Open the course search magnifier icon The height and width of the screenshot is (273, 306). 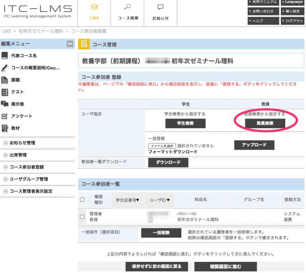pyautogui.click(x=127, y=7)
